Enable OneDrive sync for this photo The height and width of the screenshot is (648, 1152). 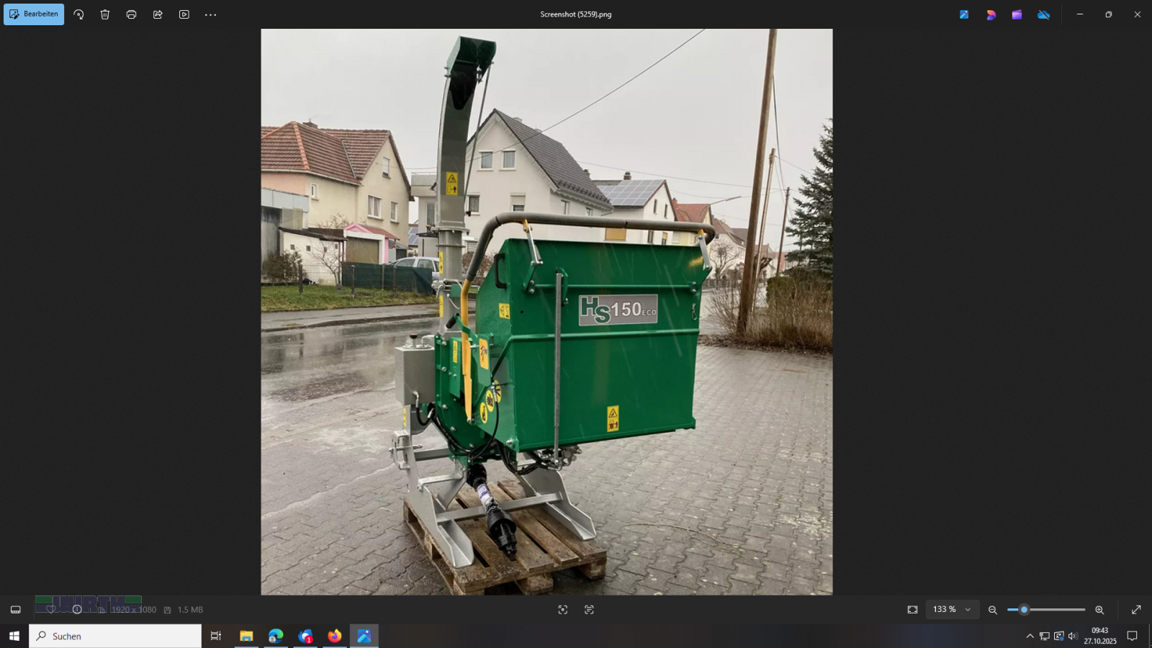1044,14
